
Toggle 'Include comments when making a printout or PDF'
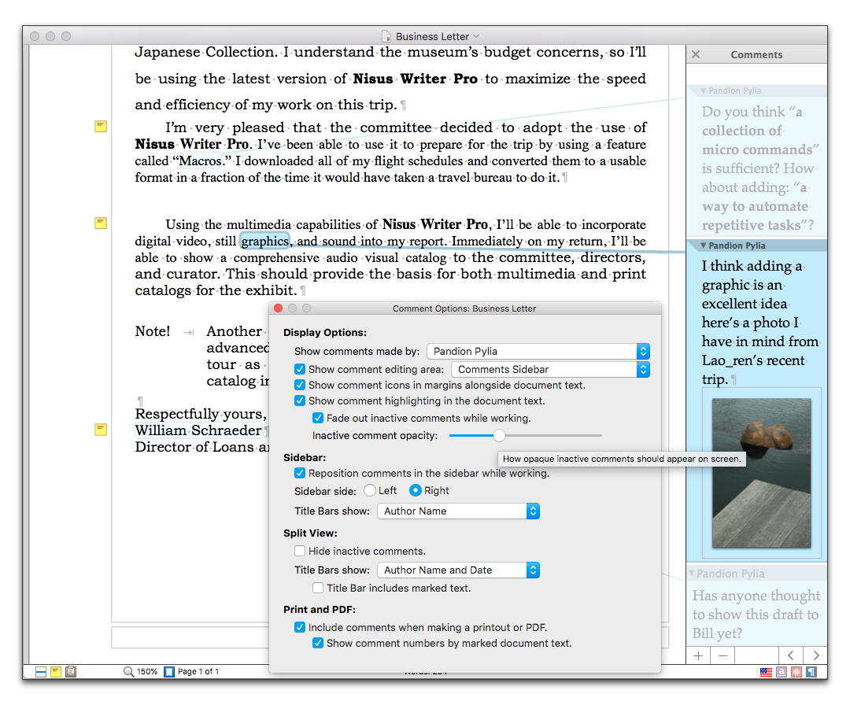300,627
